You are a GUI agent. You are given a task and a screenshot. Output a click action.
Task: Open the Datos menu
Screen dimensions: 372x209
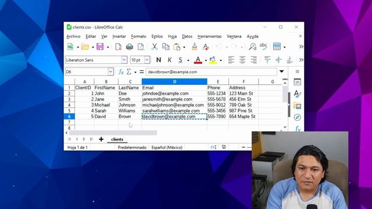[187, 36]
